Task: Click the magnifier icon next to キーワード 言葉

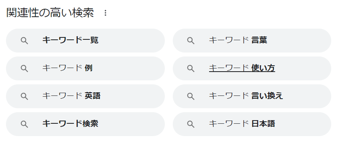Action: (191, 41)
